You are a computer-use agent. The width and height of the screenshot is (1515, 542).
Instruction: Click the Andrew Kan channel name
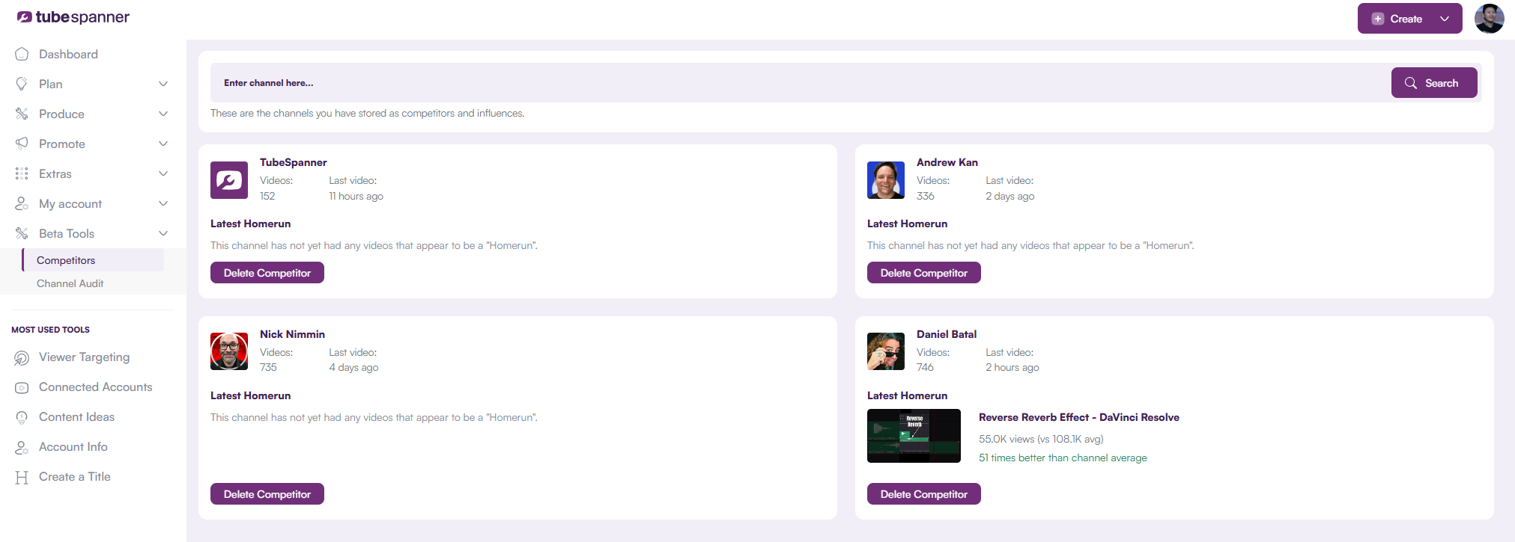coord(947,162)
